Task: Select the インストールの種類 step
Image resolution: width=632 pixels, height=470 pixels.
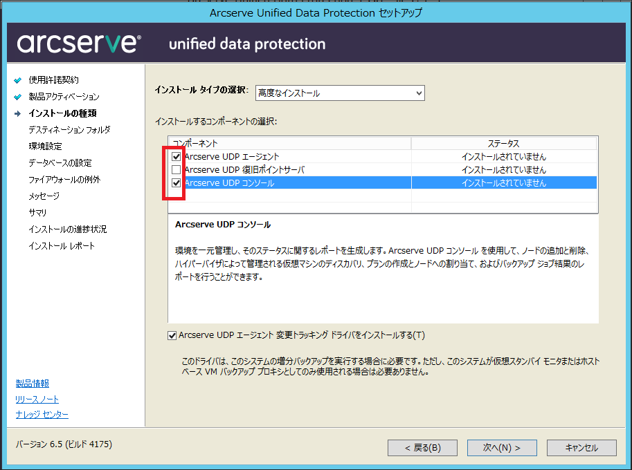Action: coord(62,113)
